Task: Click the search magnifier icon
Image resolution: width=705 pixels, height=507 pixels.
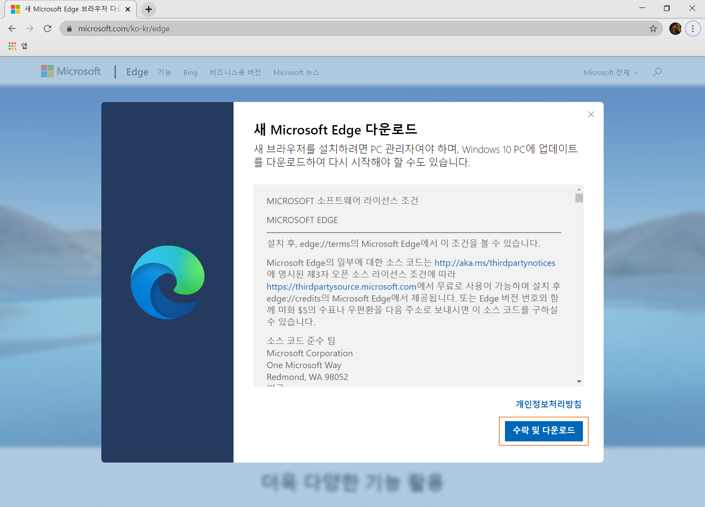Action: (x=657, y=72)
